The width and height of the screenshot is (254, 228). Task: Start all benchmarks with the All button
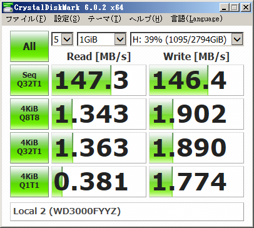(x=29, y=46)
